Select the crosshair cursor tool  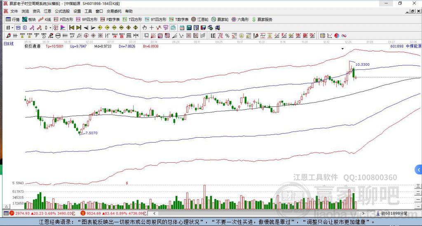point(152,28)
